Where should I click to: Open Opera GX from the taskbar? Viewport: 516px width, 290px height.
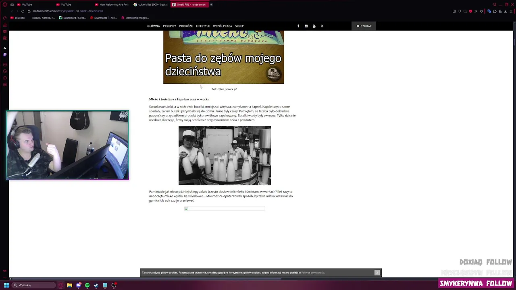coord(61,285)
